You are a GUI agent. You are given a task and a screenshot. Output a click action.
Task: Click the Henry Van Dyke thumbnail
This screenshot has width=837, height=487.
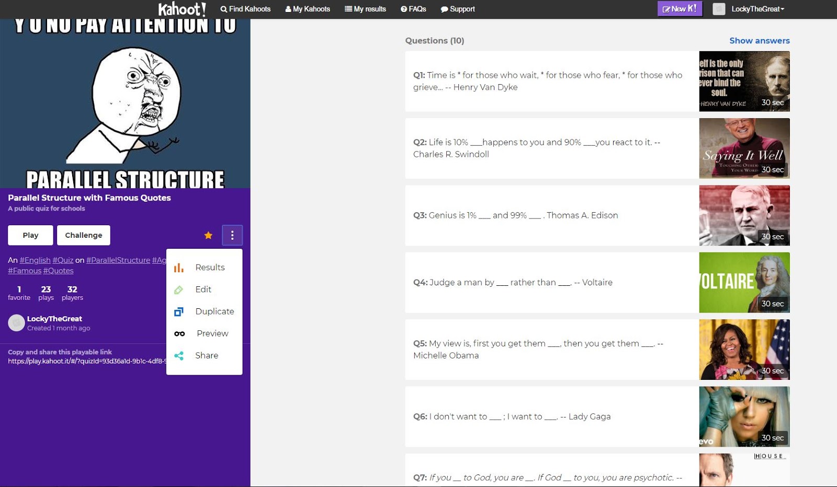pyautogui.click(x=744, y=81)
